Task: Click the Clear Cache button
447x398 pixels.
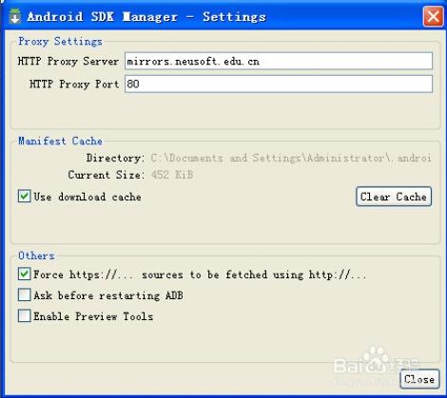Action: coord(394,197)
